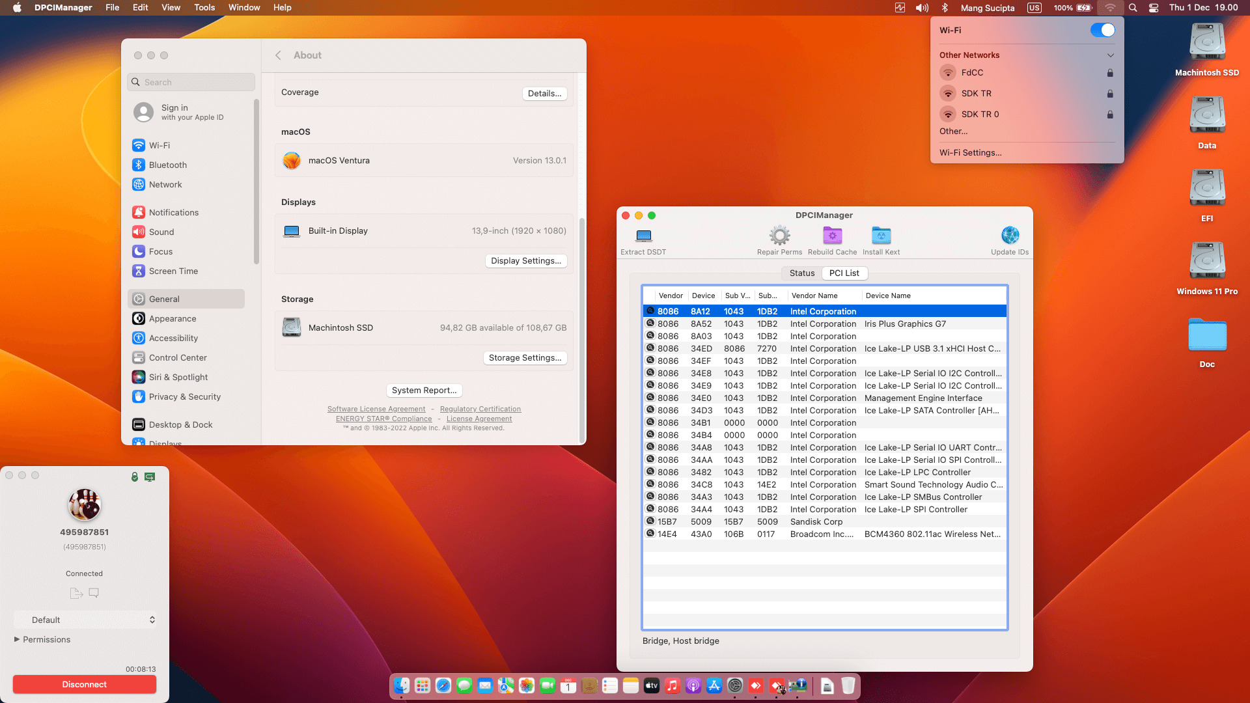Go back from the About pane
Screen dimensions: 1250x703
278,55
